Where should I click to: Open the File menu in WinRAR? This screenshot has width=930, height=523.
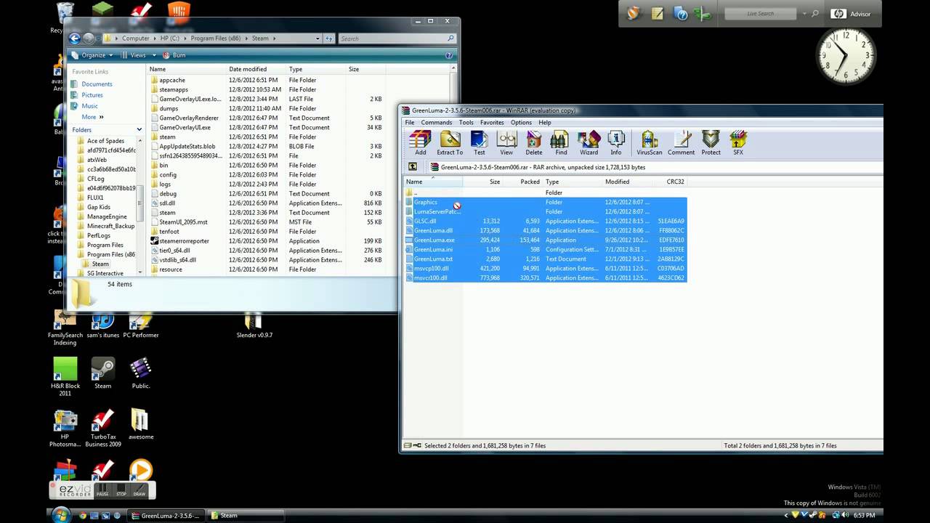point(410,122)
